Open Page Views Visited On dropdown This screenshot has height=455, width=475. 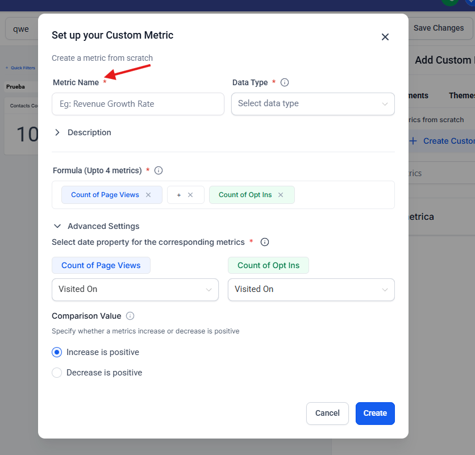click(x=135, y=289)
